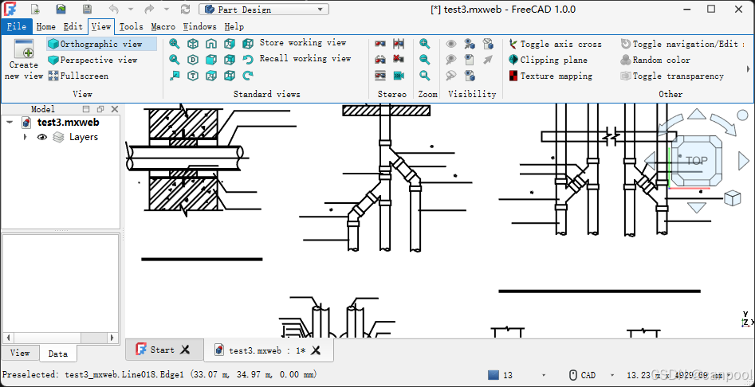This screenshot has height=387, width=755.
Task: Click the Fit all magnifier icon in Standard views
Action: point(175,44)
